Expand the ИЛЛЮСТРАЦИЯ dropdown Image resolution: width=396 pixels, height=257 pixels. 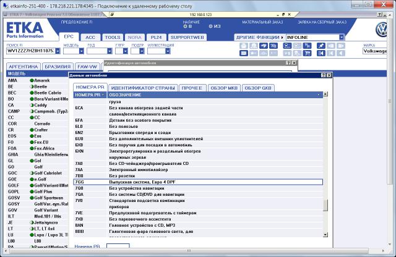[168, 51]
